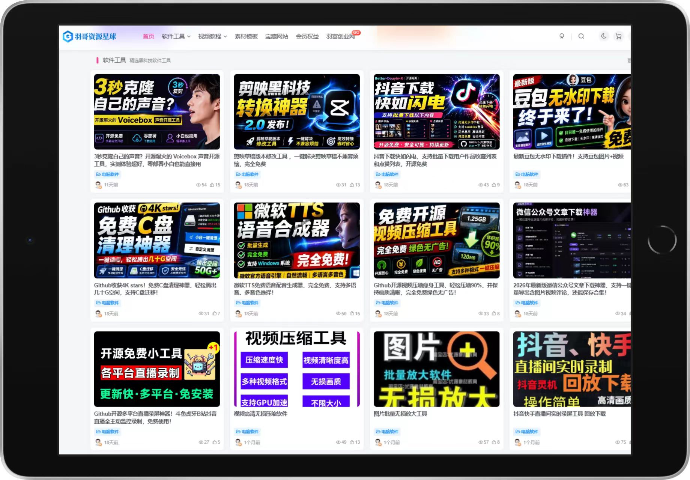Expand the 软件工具 navigation dropdown
The height and width of the screenshot is (480, 690).
(176, 36)
